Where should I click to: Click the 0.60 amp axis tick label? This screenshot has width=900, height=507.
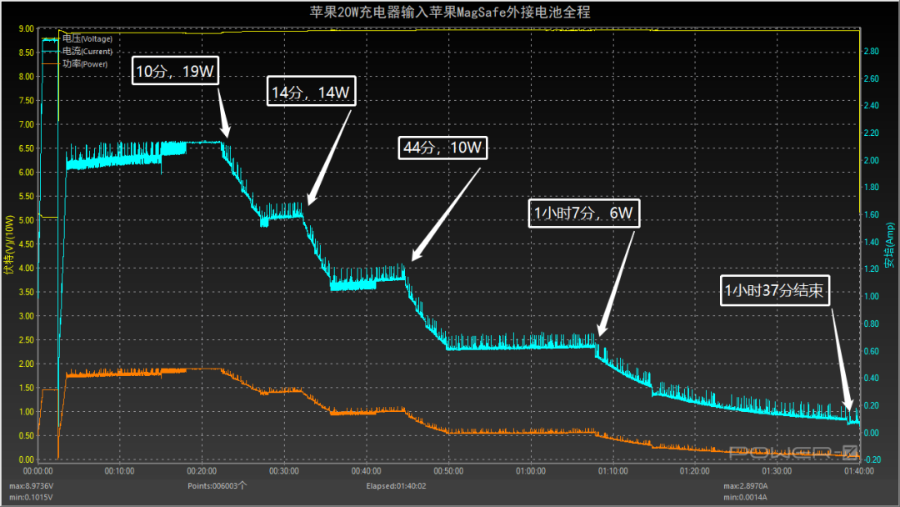872,351
